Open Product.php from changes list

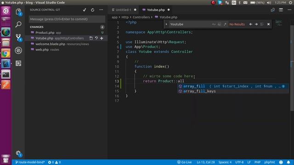click(x=66, y=33)
